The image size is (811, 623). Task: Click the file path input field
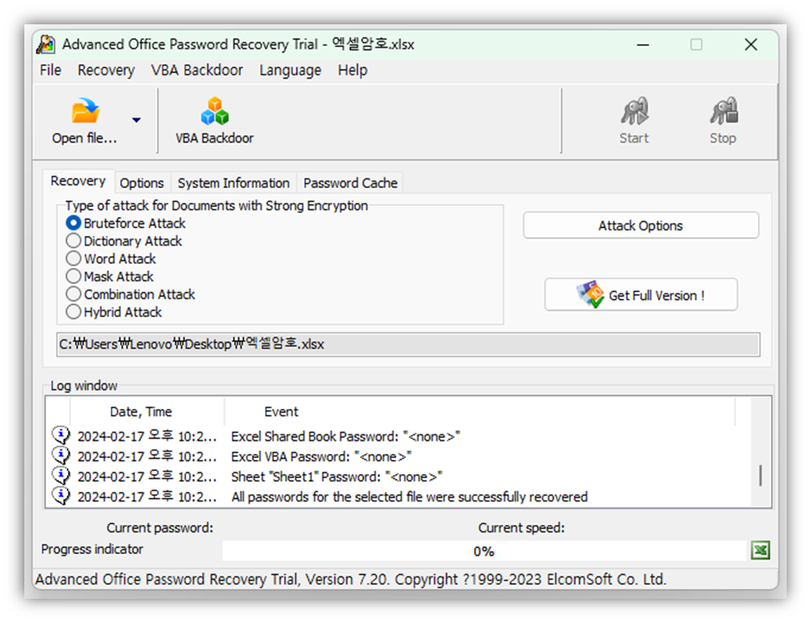408,345
